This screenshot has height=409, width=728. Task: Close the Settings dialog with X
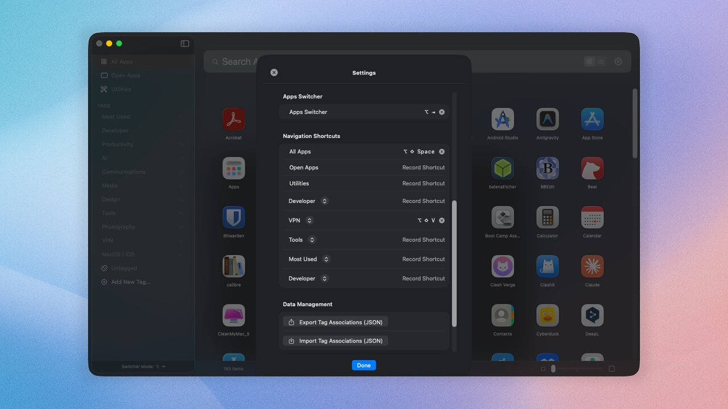274,73
